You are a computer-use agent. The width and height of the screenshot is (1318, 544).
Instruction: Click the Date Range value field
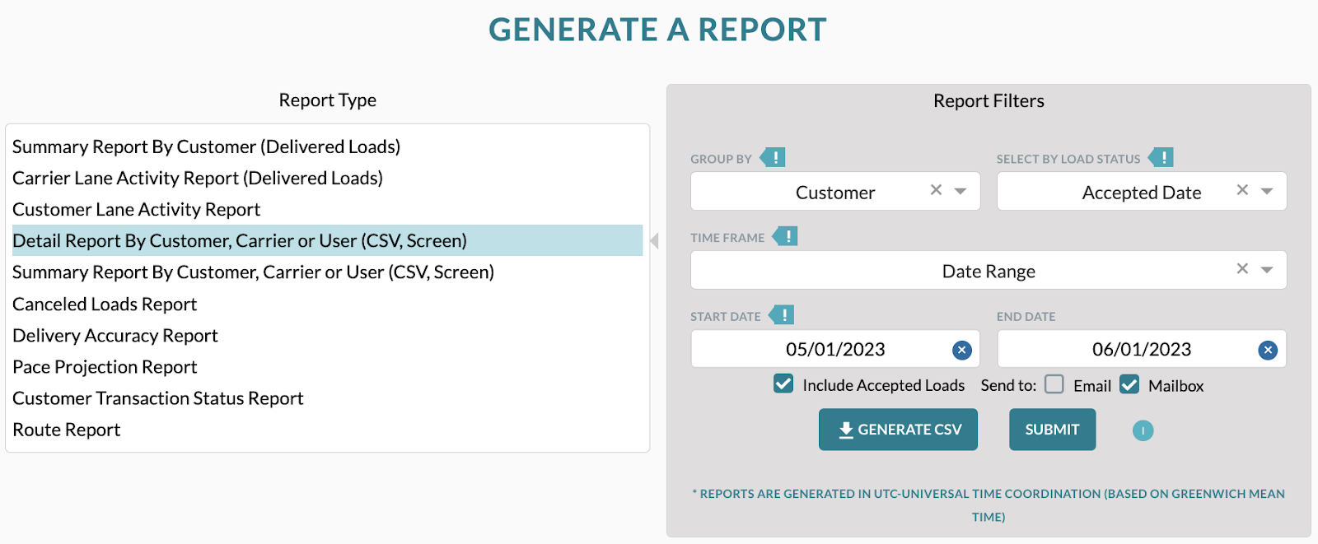pyautogui.click(x=988, y=271)
